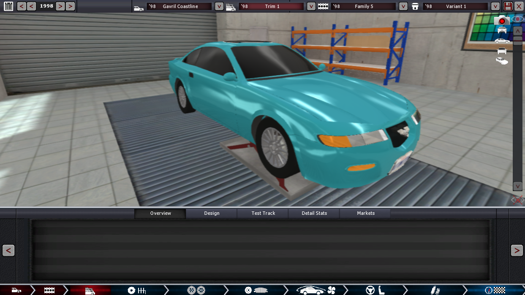This screenshot has height=295, width=525.
Task: Click the car model icon beside Gavril Coastline
Action: [139, 8]
